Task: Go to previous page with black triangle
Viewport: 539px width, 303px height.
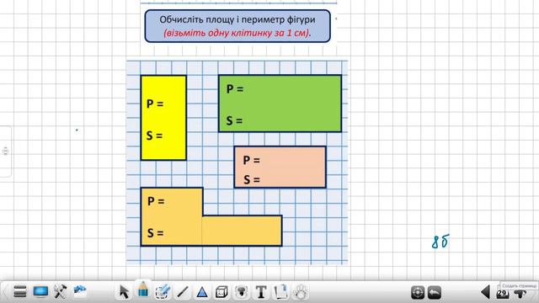Action: click(485, 292)
